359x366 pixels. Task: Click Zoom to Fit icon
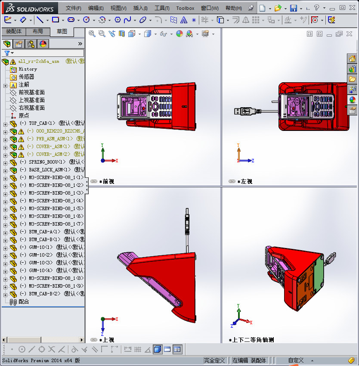coord(92,34)
